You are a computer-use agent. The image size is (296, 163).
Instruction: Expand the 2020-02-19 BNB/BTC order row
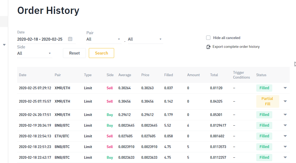[x=285, y=125]
